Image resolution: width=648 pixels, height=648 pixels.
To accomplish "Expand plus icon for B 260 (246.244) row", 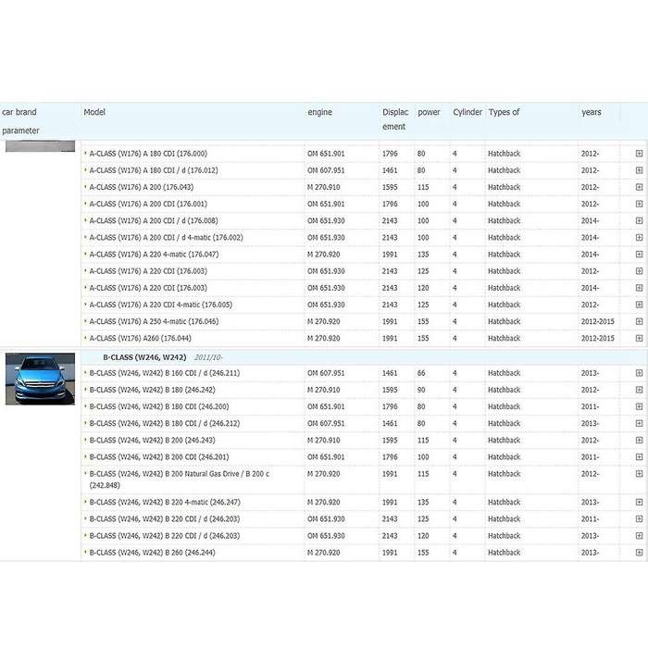I will pyautogui.click(x=639, y=553).
